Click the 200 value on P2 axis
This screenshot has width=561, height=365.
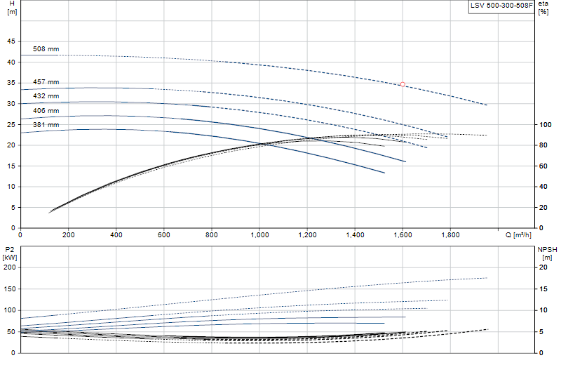point(10,267)
